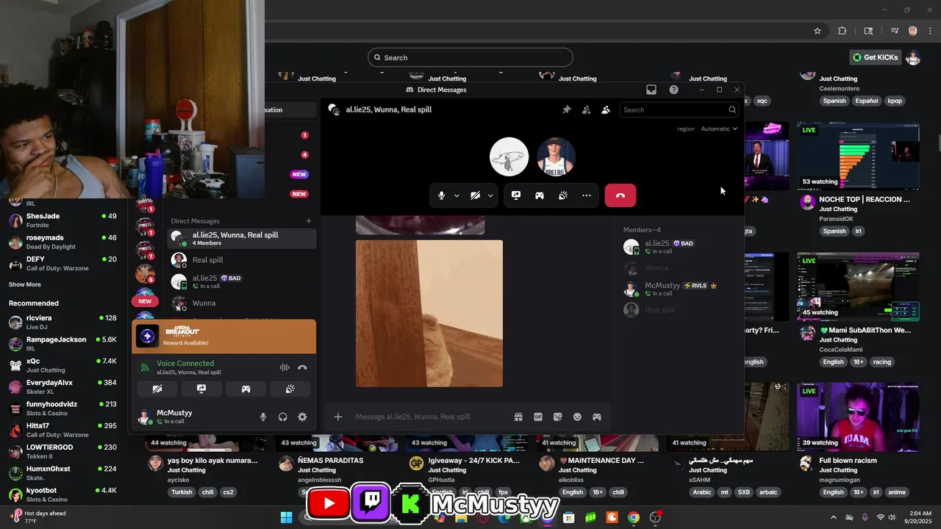
Task: Open the cat image in chat
Action: 429,314
